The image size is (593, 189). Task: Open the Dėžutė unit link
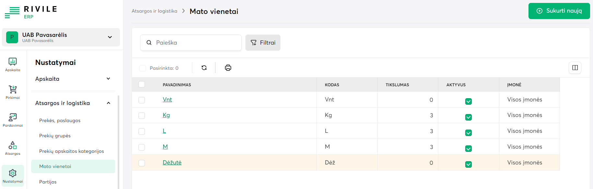coord(172,163)
